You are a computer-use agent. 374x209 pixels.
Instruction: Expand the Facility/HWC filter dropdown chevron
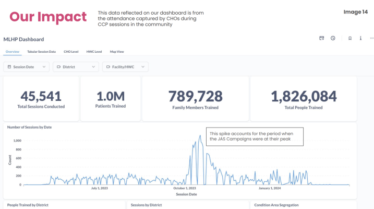[143, 67]
